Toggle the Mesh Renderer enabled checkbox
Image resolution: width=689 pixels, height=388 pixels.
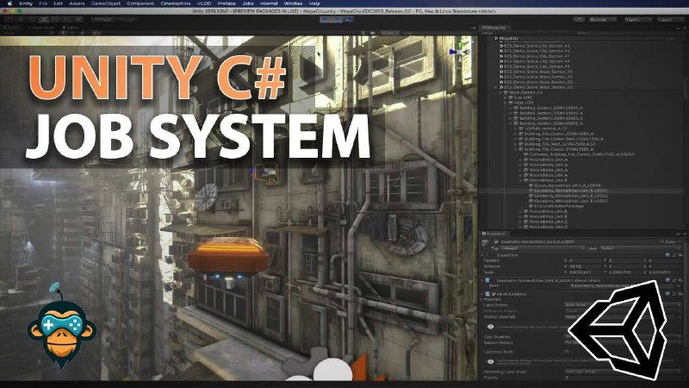click(x=493, y=294)
